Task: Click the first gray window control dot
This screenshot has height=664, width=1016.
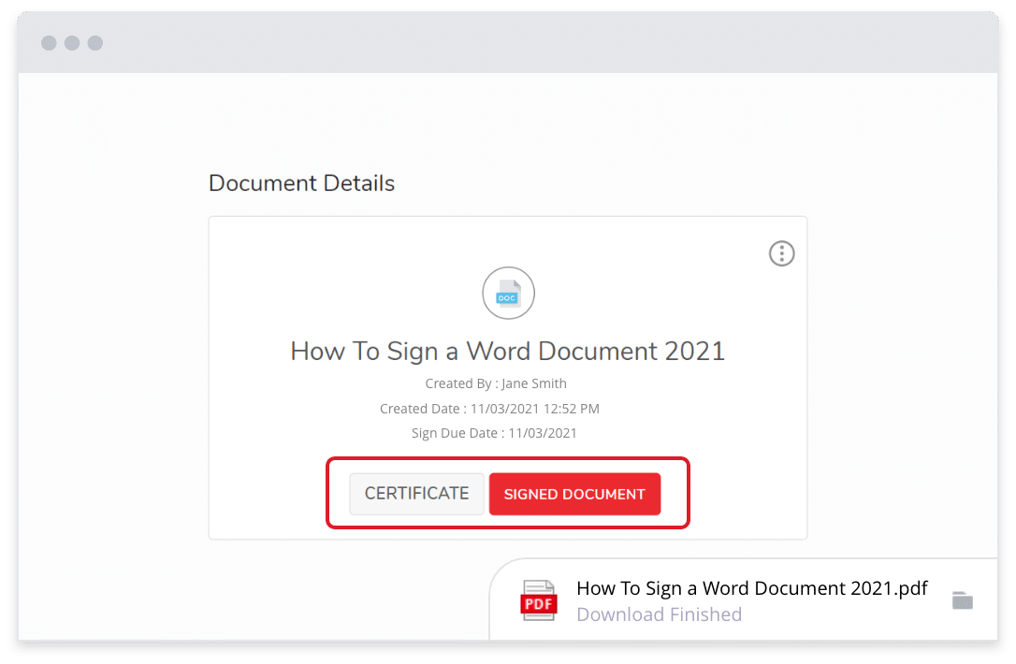Action: (49, 43)
